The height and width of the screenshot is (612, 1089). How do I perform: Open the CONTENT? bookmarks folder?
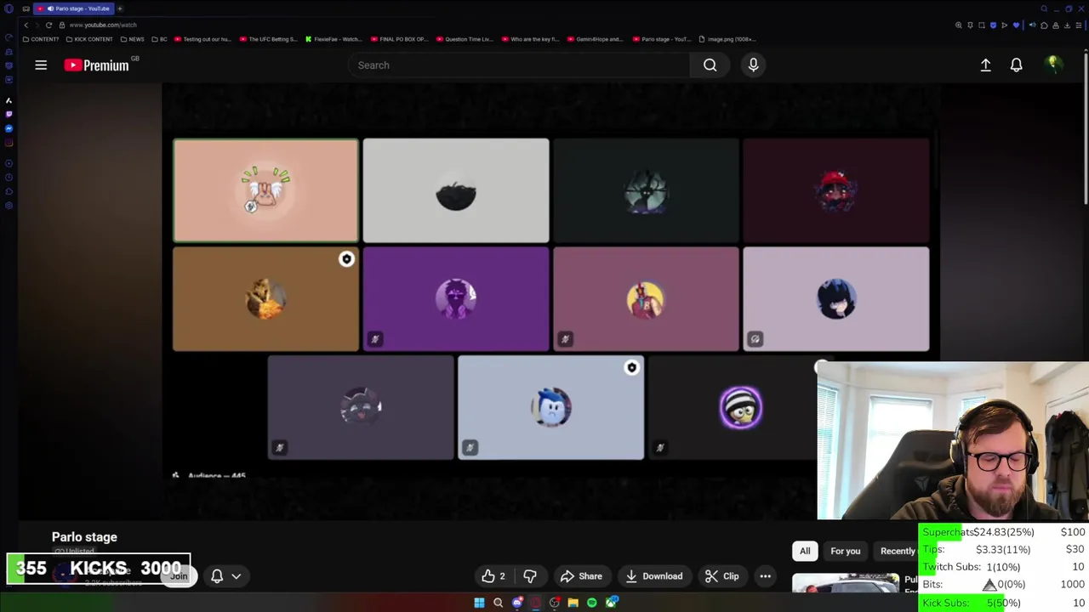41,39
